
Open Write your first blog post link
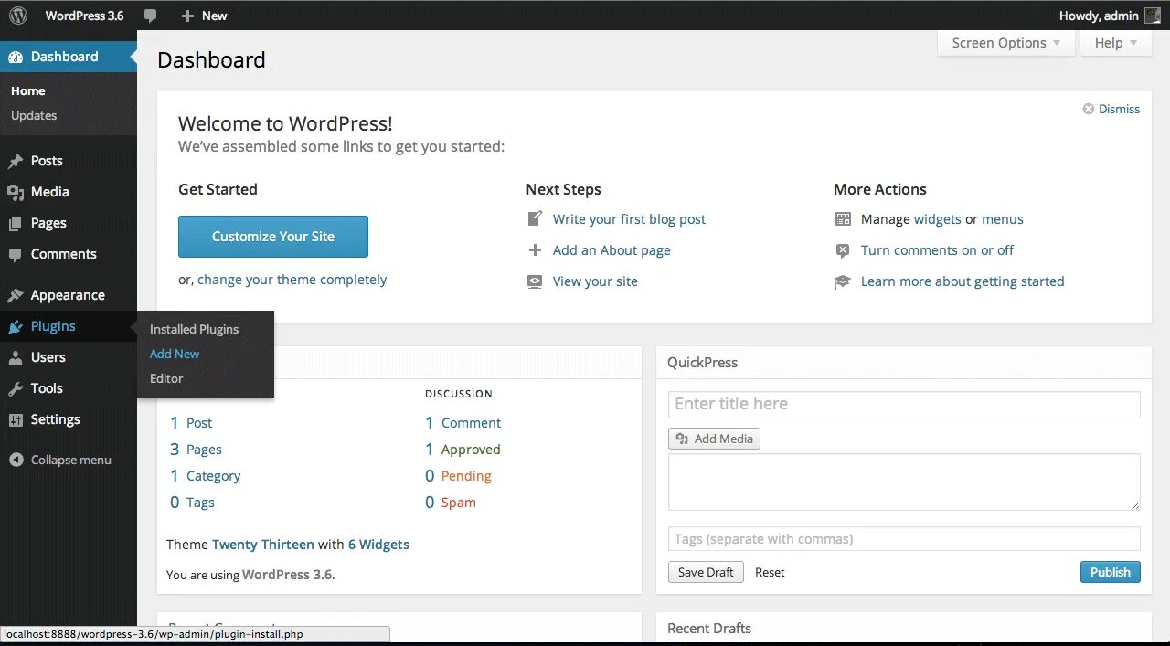[x=629, y=219]
